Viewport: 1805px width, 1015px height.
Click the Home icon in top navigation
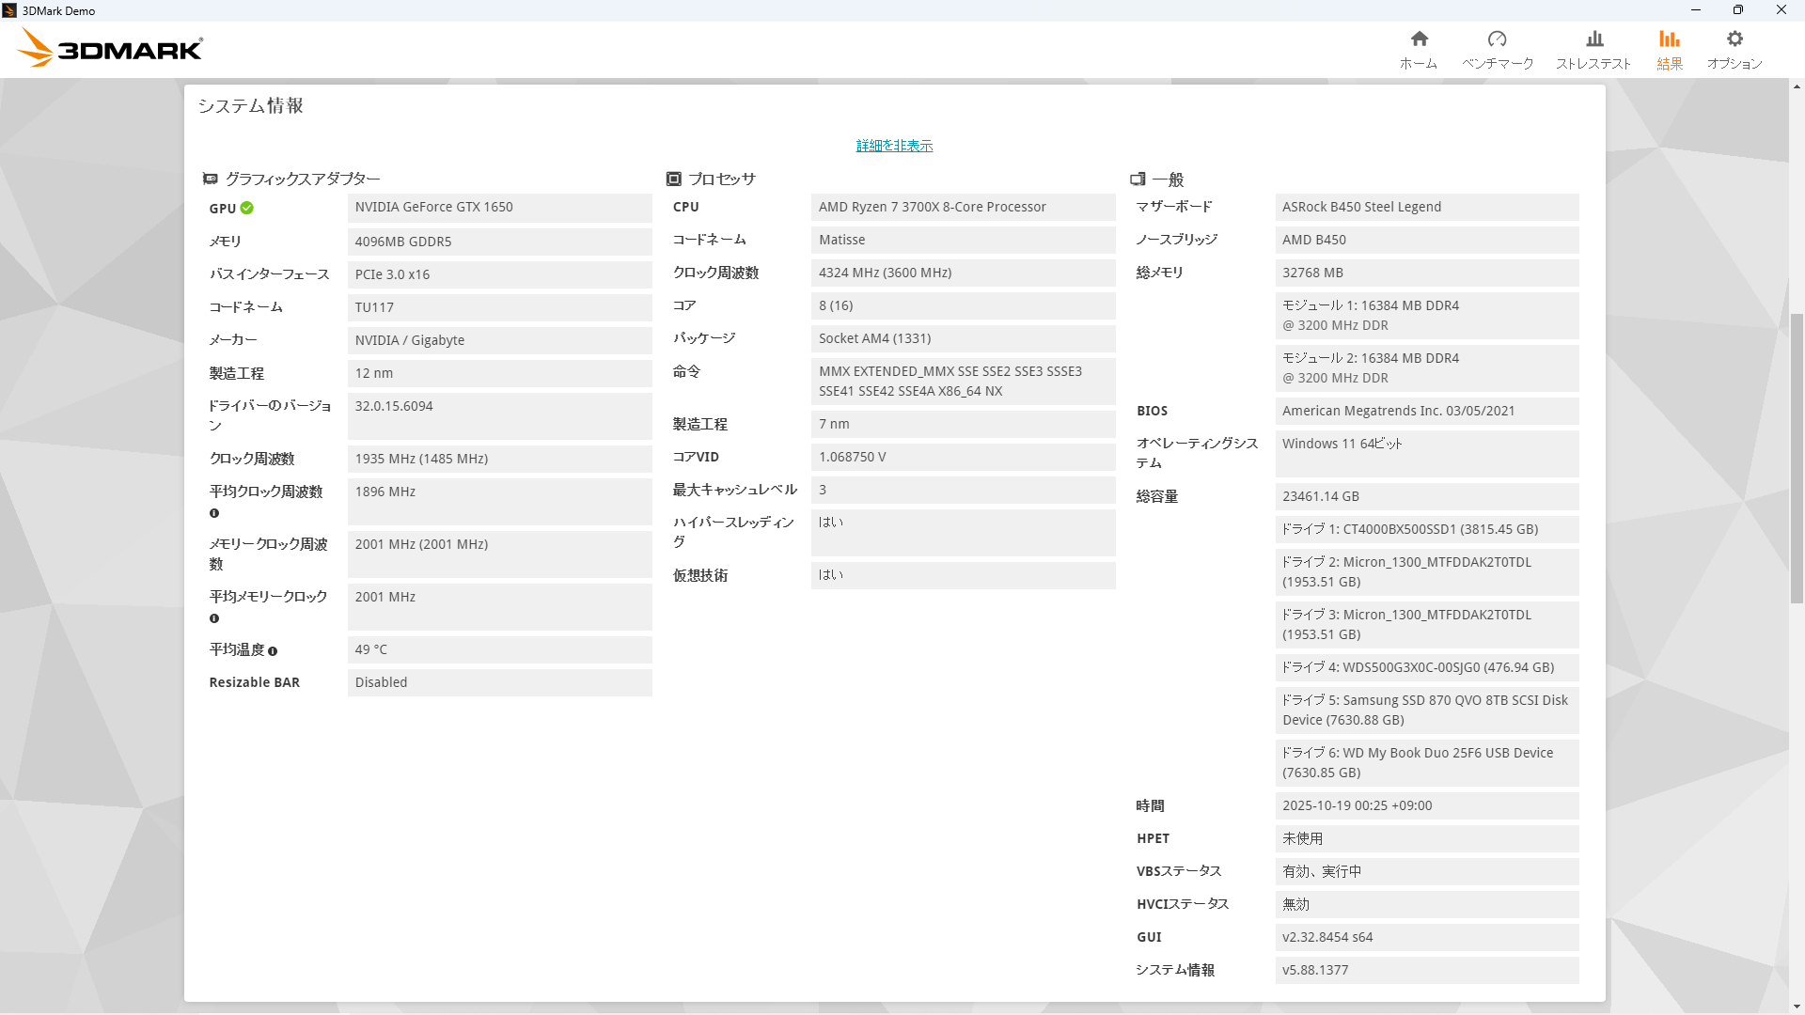tap(1419, 39)
